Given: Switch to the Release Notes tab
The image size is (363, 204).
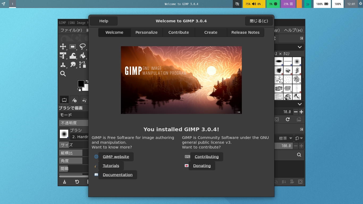Looking at the screenshot, I should pyautogui.click(x=245, y=32).
